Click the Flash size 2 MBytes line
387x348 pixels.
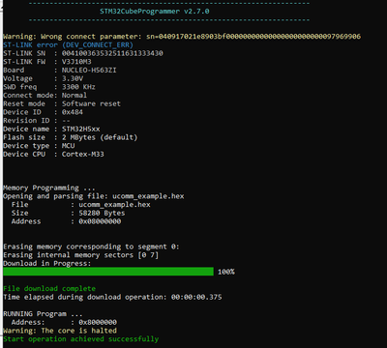tap(71, 137)
